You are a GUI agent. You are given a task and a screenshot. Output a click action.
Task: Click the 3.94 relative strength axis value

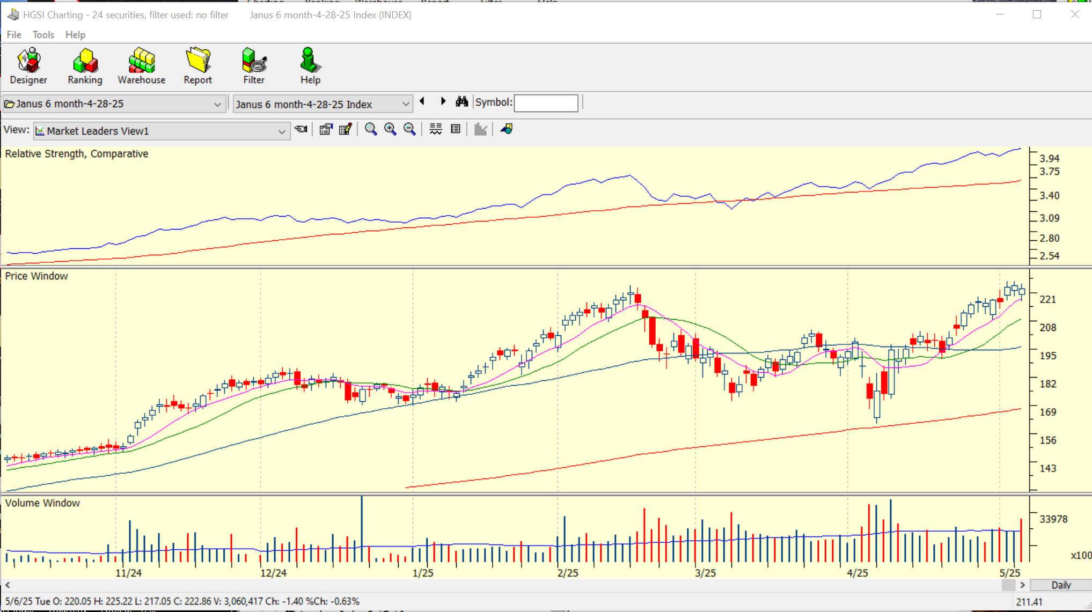pyautogui.click(x=1050, y=158)
